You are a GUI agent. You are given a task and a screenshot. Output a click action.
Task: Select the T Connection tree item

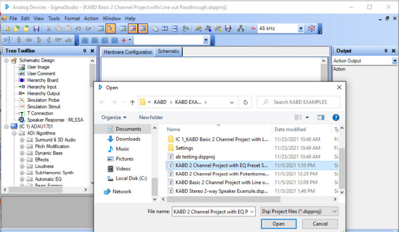[x=40, y=113]
